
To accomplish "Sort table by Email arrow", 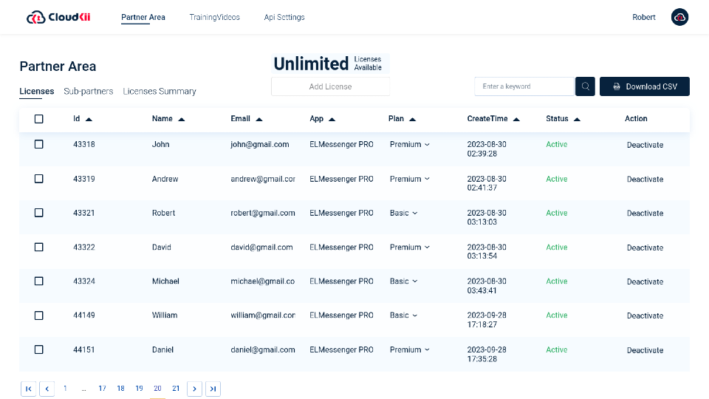I will pyautogui.click(x=259, y=120).
